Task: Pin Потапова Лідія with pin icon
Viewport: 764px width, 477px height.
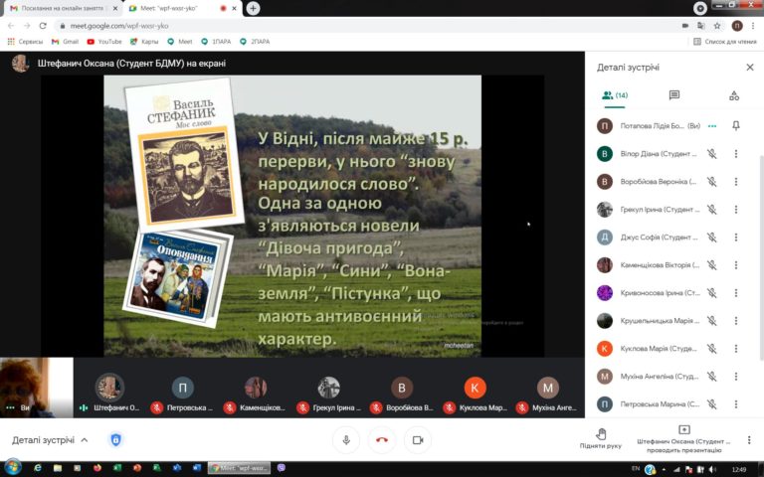Action: click(736, 125)
